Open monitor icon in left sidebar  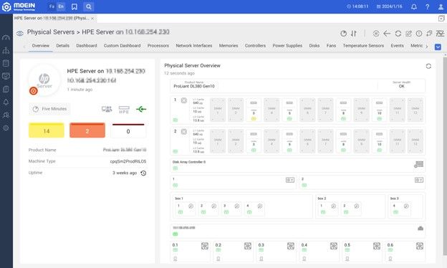coord(6,76)
